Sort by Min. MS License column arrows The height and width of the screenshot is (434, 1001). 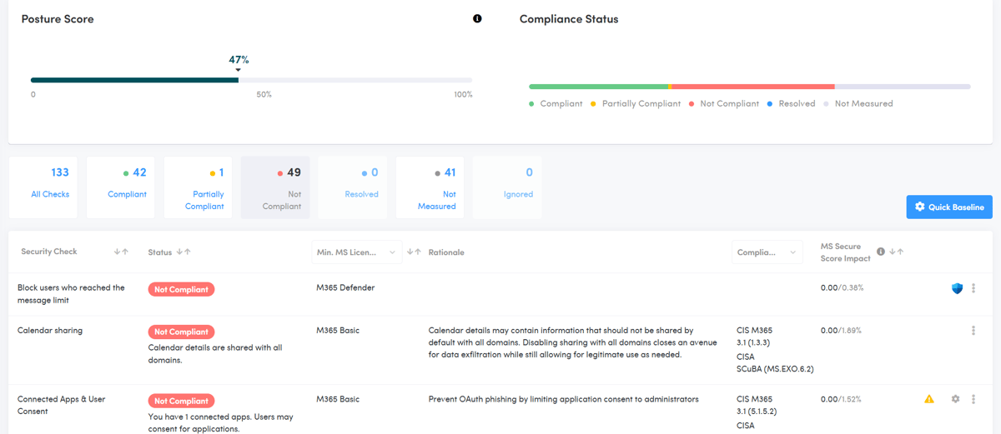click(414, 252)
